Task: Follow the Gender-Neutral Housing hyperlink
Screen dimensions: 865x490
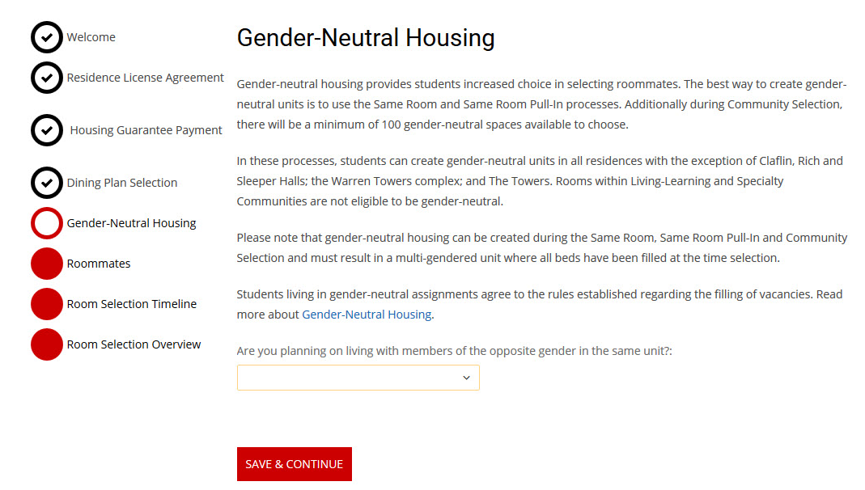Action: (367, 314)
